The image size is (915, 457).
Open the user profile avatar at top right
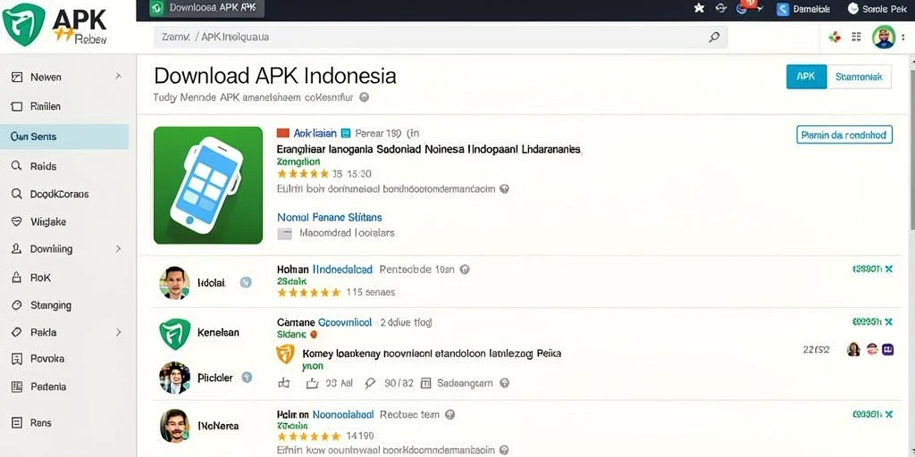tap(884, 37)
